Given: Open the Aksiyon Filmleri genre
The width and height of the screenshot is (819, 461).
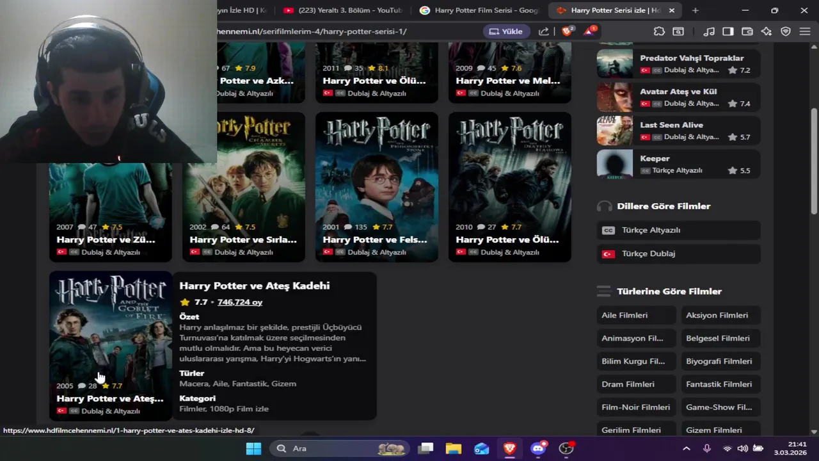Looking at the screenshot, I should coord(720,315).
